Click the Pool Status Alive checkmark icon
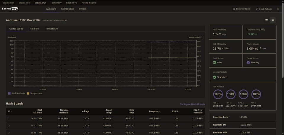Image resolution: width=284 pixels, height=135 pixels. click(214, 62)
